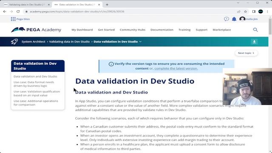Jump to Use case: Data format needs section
This screenshot has height=153, width=272.
(34, 84)
